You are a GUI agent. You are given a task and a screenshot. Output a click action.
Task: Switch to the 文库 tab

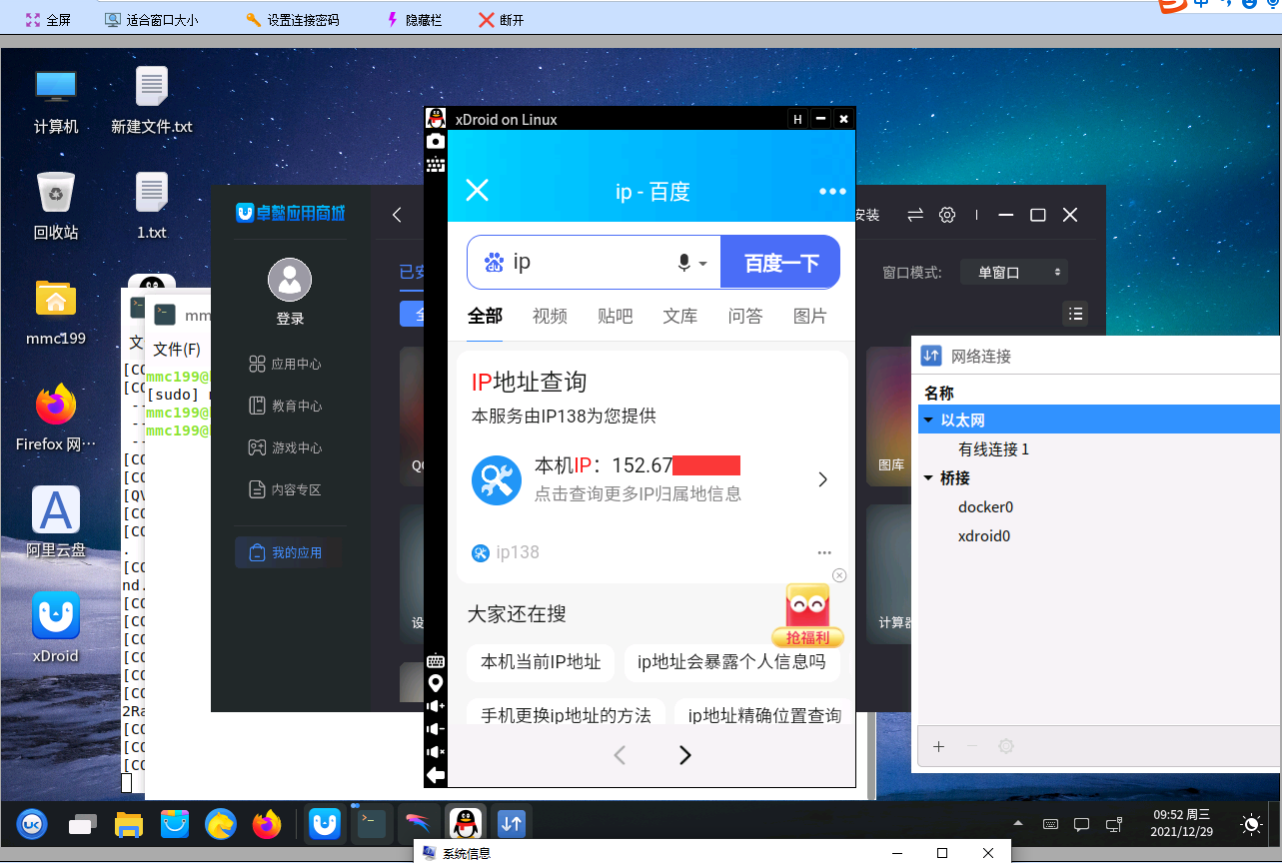680,316
